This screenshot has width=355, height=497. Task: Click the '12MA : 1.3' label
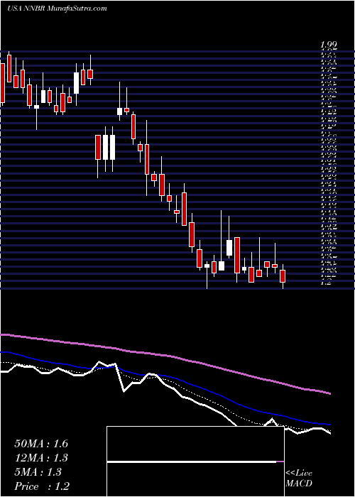pos(41,458)
